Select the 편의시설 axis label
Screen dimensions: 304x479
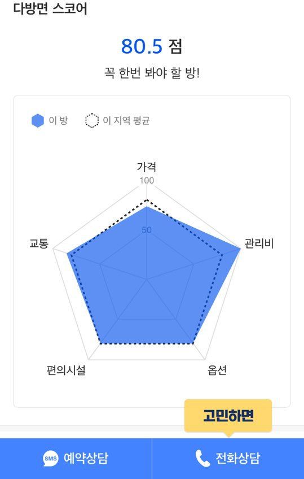coord(66,370)
